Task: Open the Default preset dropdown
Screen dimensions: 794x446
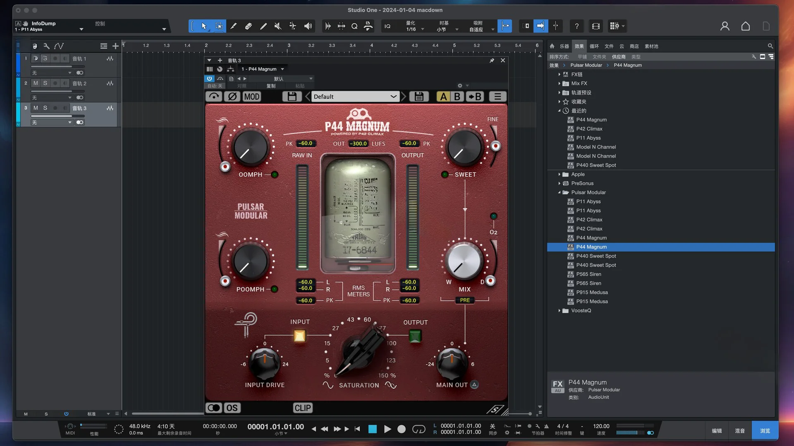Action: point(355,97)
